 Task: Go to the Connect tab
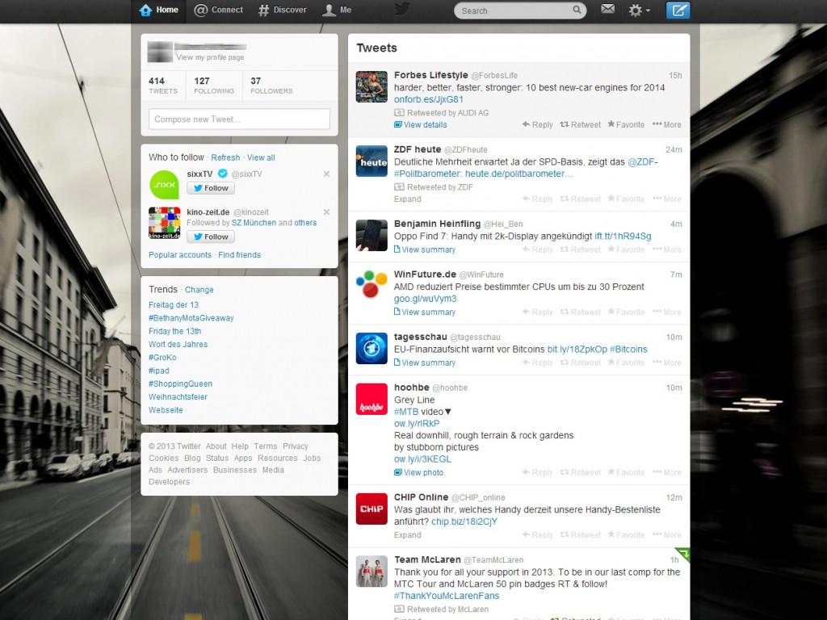218,10
